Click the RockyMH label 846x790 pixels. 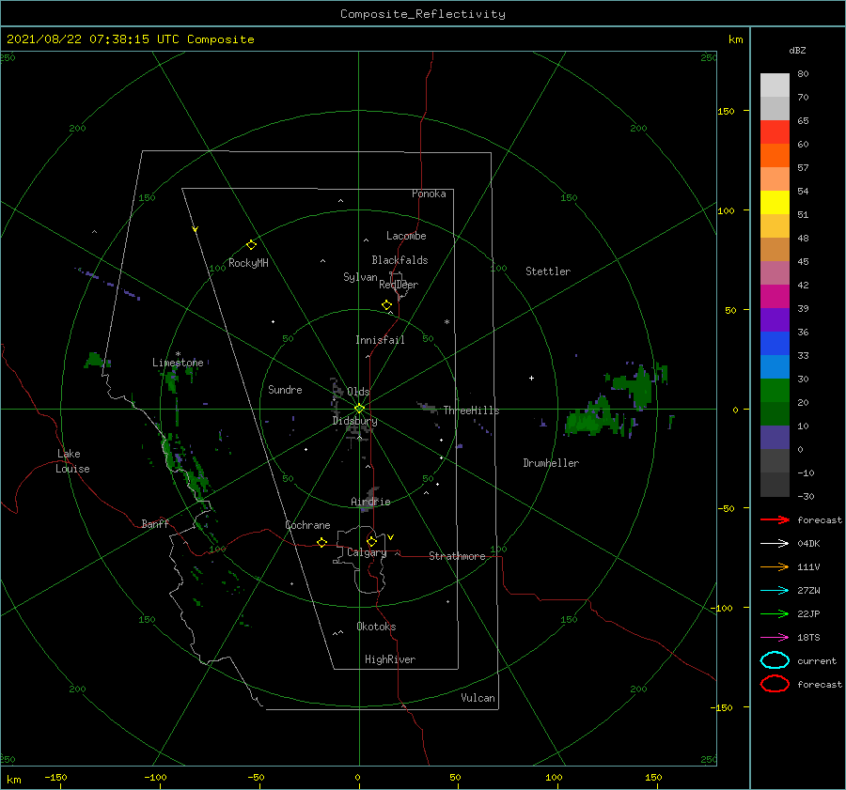[248, 263]
